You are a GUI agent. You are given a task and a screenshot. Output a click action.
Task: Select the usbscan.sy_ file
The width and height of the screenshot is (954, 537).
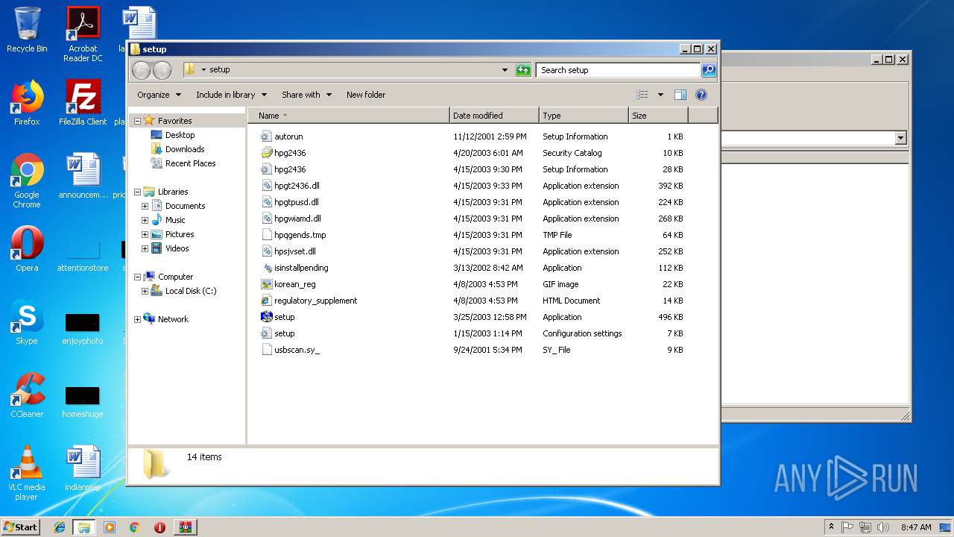[x=297, y=350]
